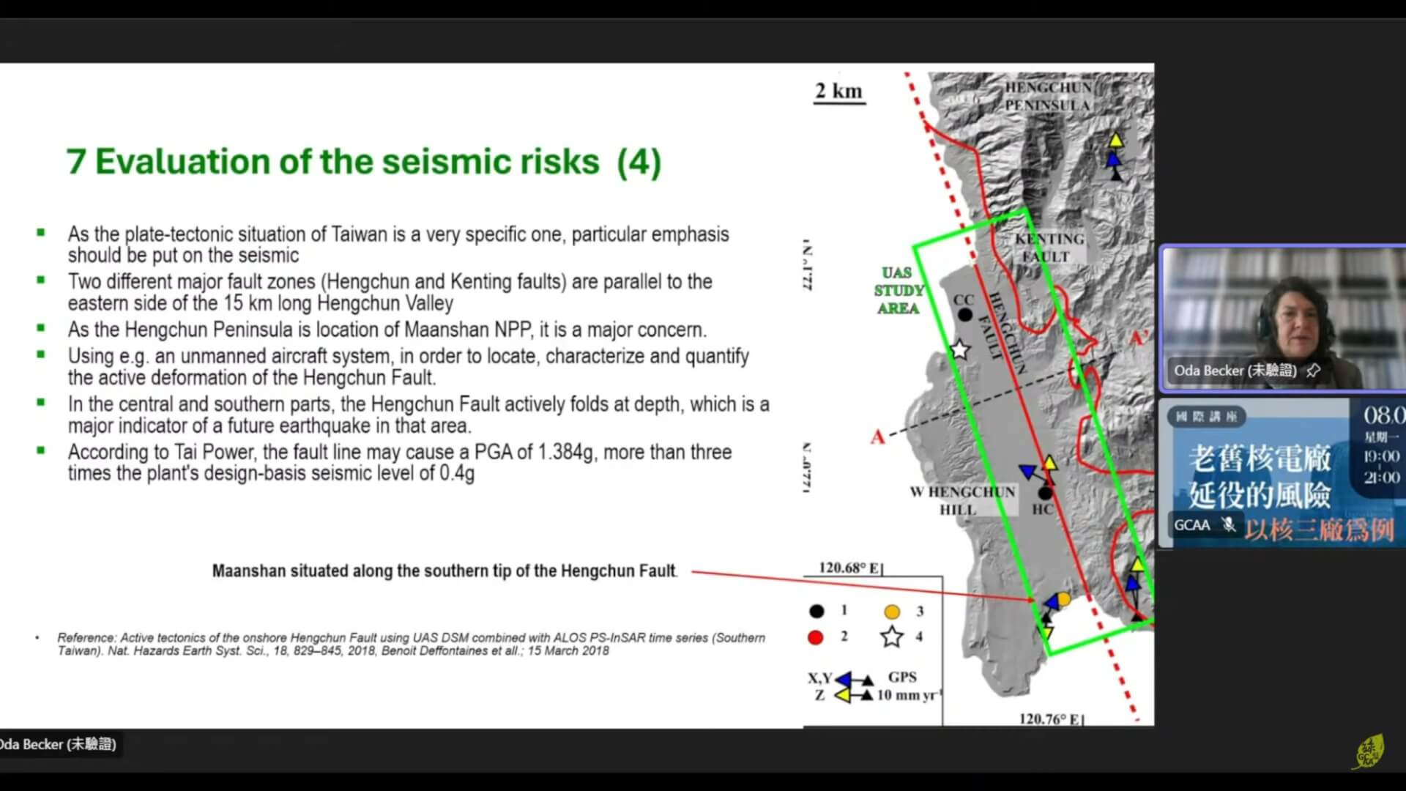Click the muted microphone icon next to GCAA
1406x791 pixels.
(x=1229, y=524)
